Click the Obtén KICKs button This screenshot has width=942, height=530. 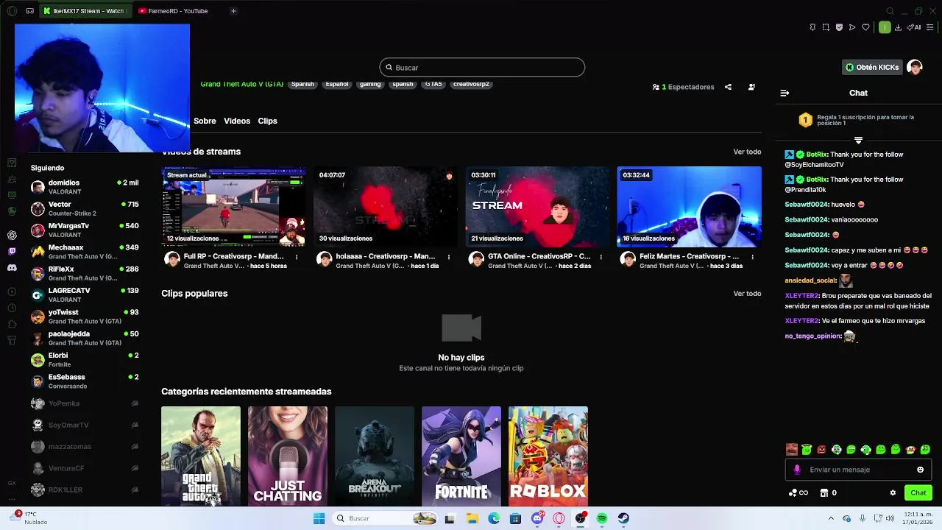pos(872,67)
